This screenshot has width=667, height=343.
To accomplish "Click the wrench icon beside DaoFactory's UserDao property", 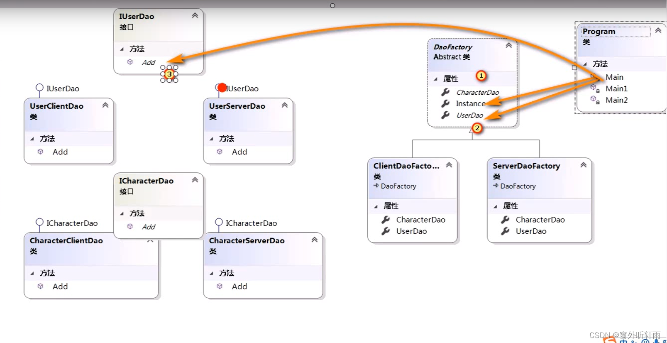I will pos(445,115).
